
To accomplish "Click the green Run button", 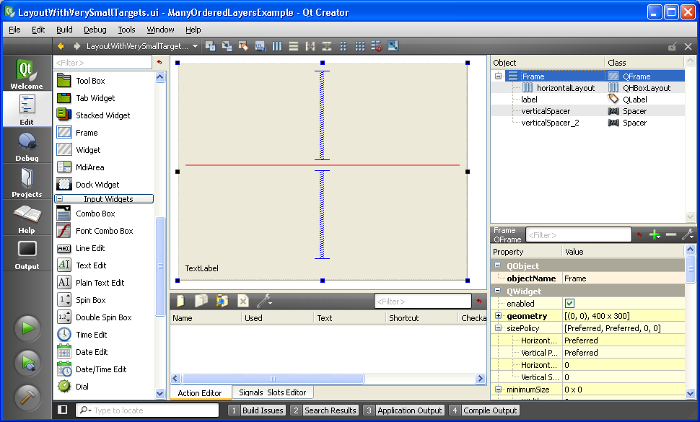I will tap(27, 328).
